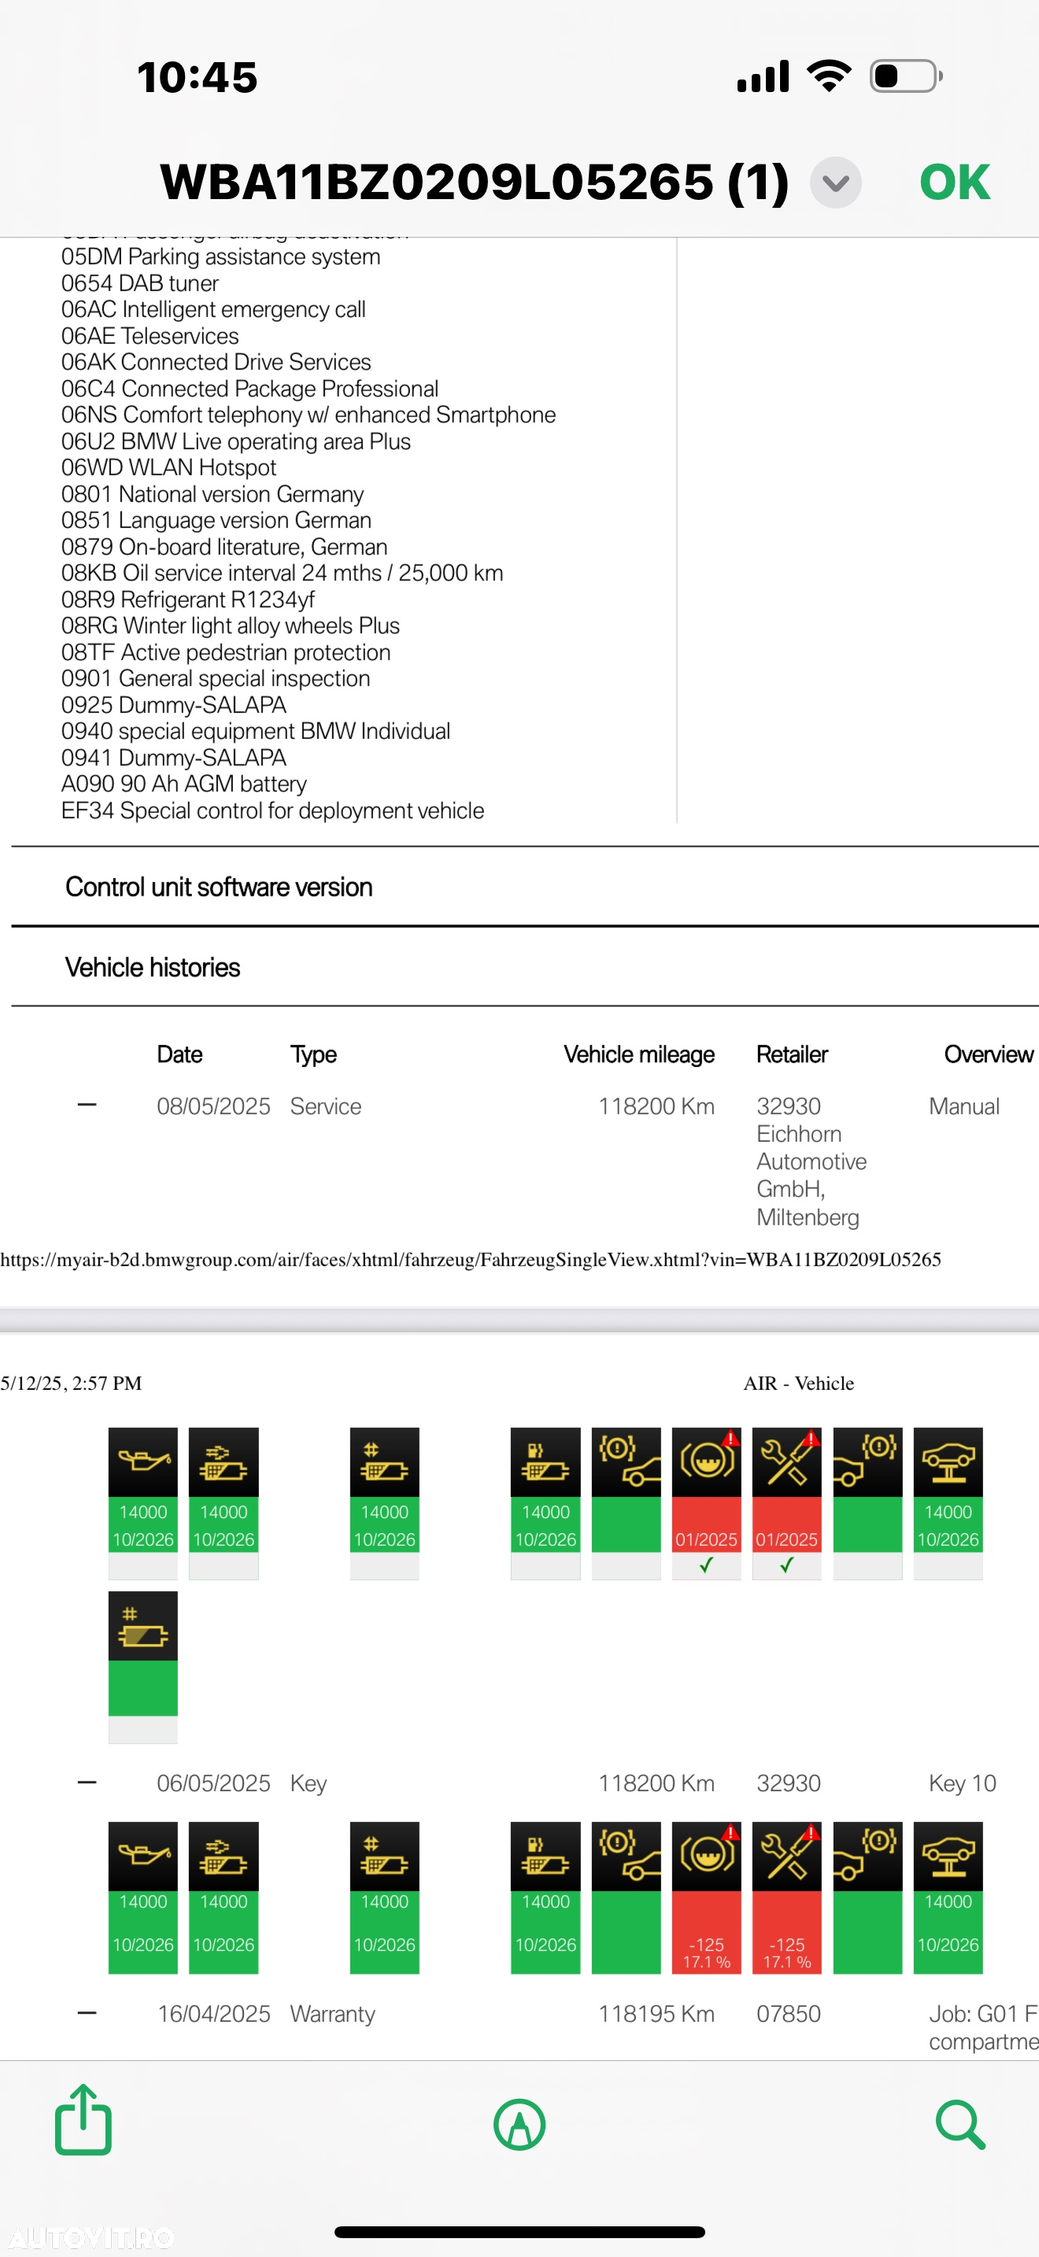
Task: Click lone filter icon on second service line
Action: click(142, 1667)
